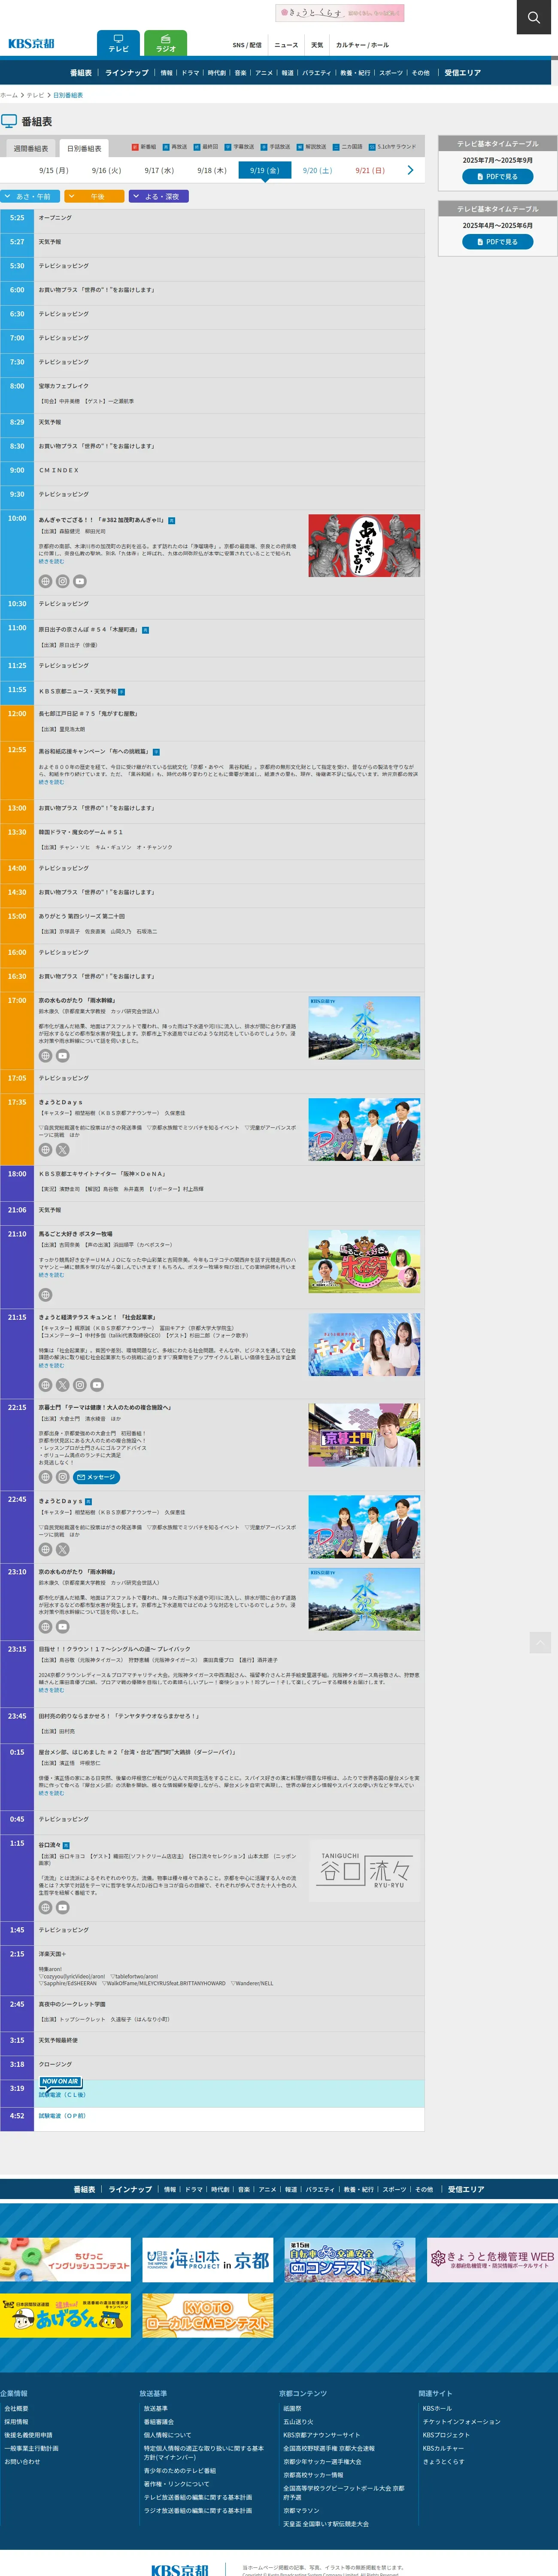Open the 海と日本 PROJECT in 京都 banner

pyautogui.click(x=208, y=2260)
